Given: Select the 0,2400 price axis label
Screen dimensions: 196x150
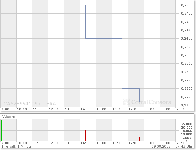Looking at the screenshot, I should click(x=187, y=38).
